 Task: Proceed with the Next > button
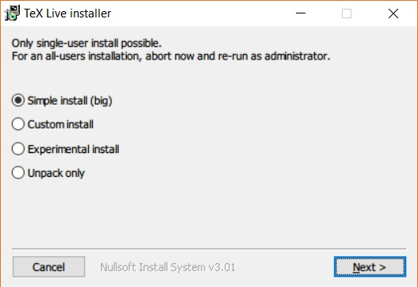pos(370,266)
